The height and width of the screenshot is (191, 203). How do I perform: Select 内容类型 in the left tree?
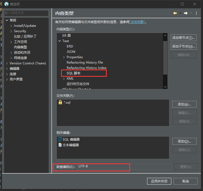click(x=20, y=47)
